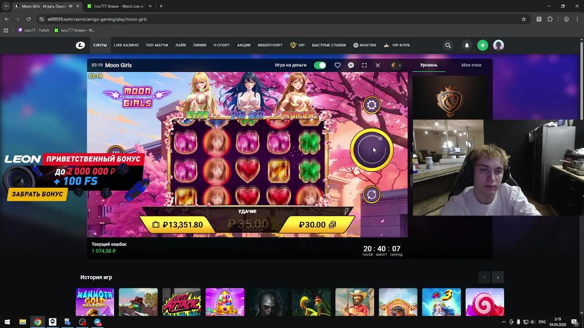The image size is (584, 328).
Task: Switch to the Мои очки tab
Action: pos(471,65)
